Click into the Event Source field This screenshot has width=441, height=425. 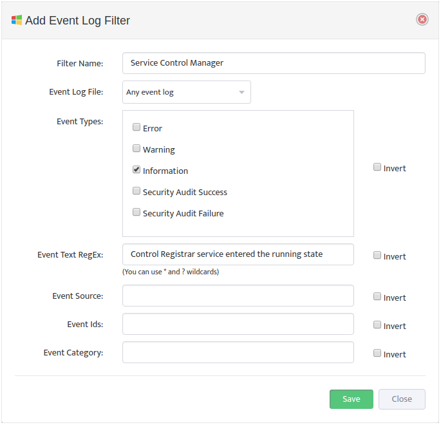tap(238, 296)
